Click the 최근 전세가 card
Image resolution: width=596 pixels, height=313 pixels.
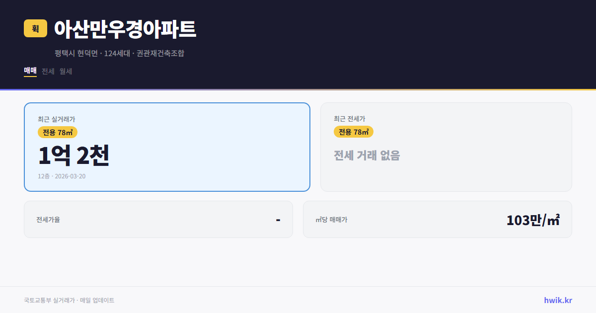[x=446, y=147]
